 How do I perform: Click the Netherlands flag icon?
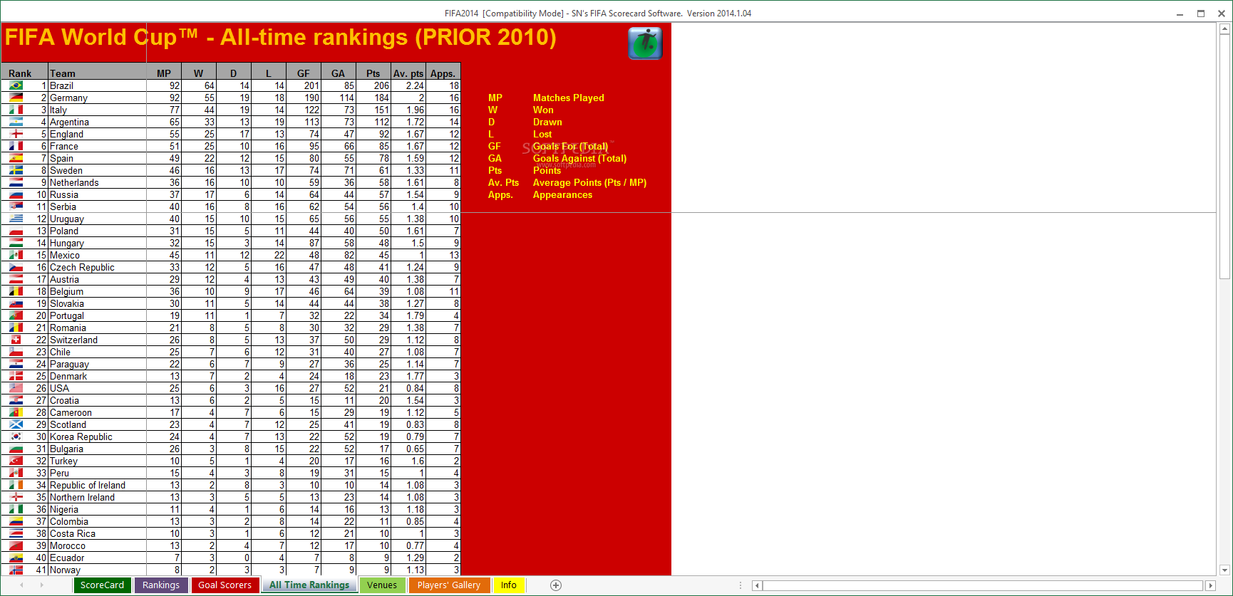pos(16,182)
